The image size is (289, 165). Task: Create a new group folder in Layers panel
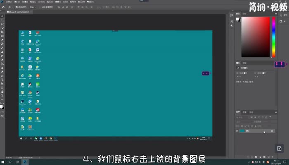pos(265,157)
